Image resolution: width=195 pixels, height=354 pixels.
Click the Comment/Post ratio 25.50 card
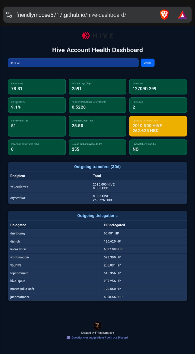(x=97, y=126)
